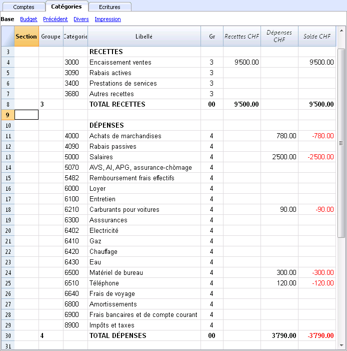The width and height of the screenshot is (347, 351).
Task: Open the Précédent view link
Action: coord(55,19)
